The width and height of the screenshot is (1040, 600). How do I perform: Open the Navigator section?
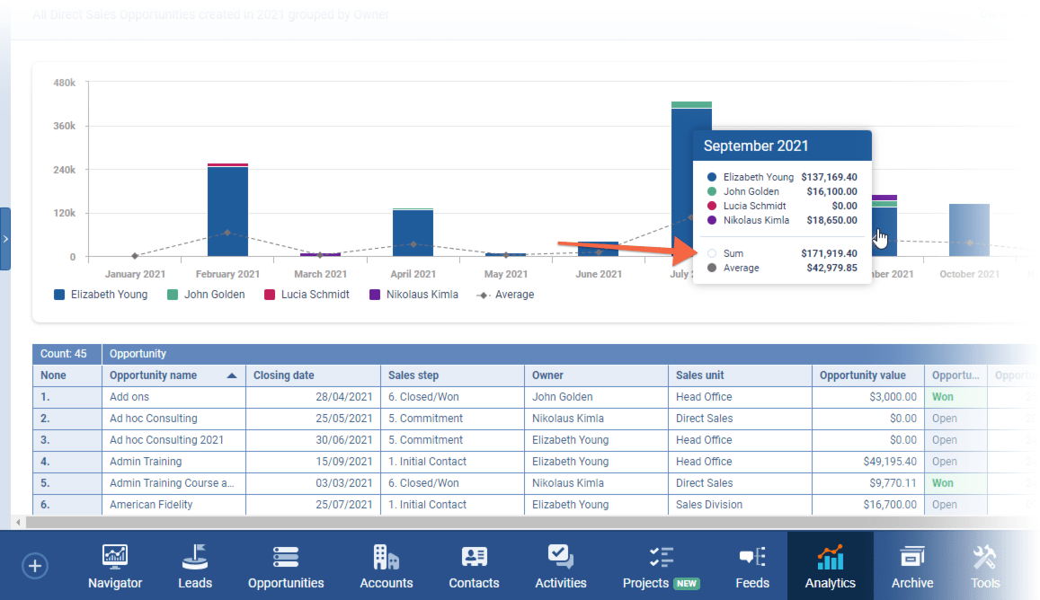114,566
